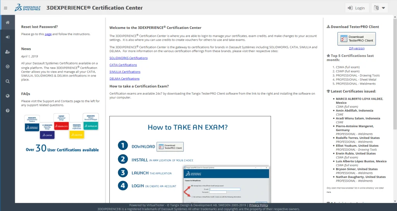Click 'Over 30 User Certifications available' text

[x=62, y=148]
